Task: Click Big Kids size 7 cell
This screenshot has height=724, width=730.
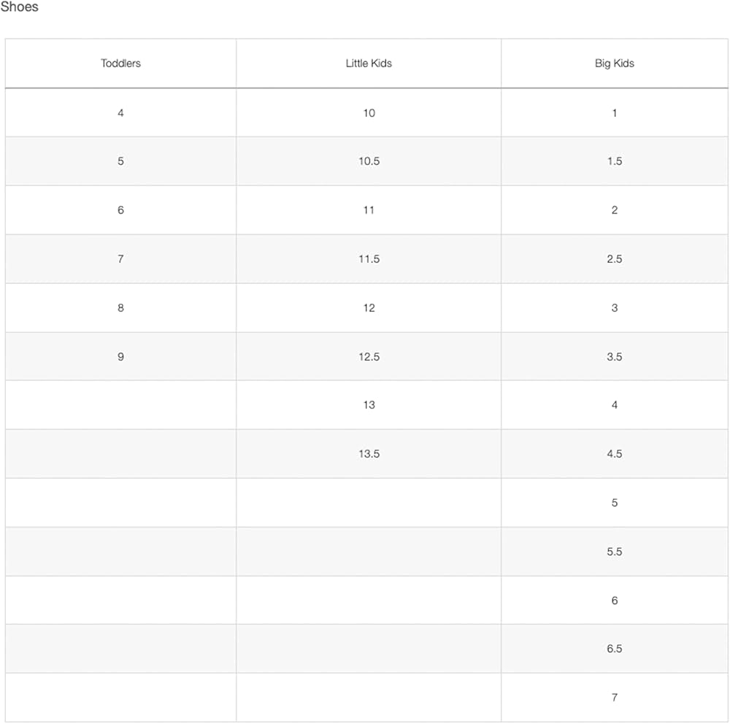Action: coord(614,698)
